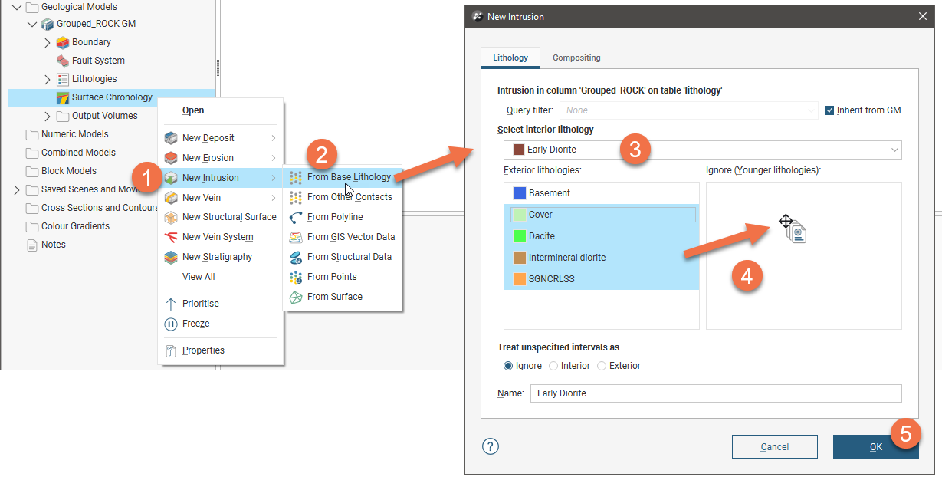Click the Freeze pause icon

[x=171, y=324]
